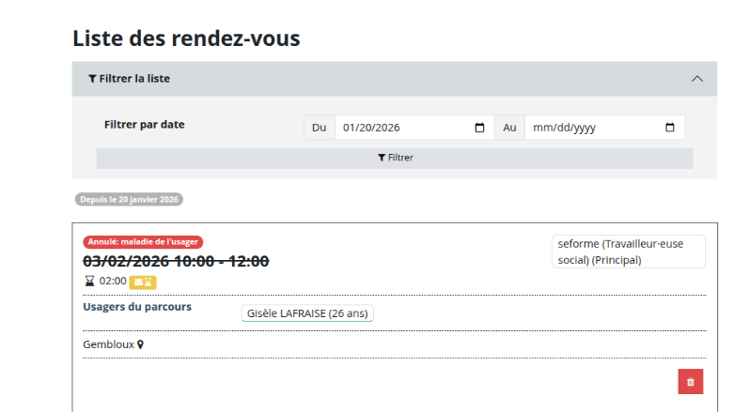This screenshot has width=733, height=412.
Task: Click the Gembloux location text
Action: 108,344
